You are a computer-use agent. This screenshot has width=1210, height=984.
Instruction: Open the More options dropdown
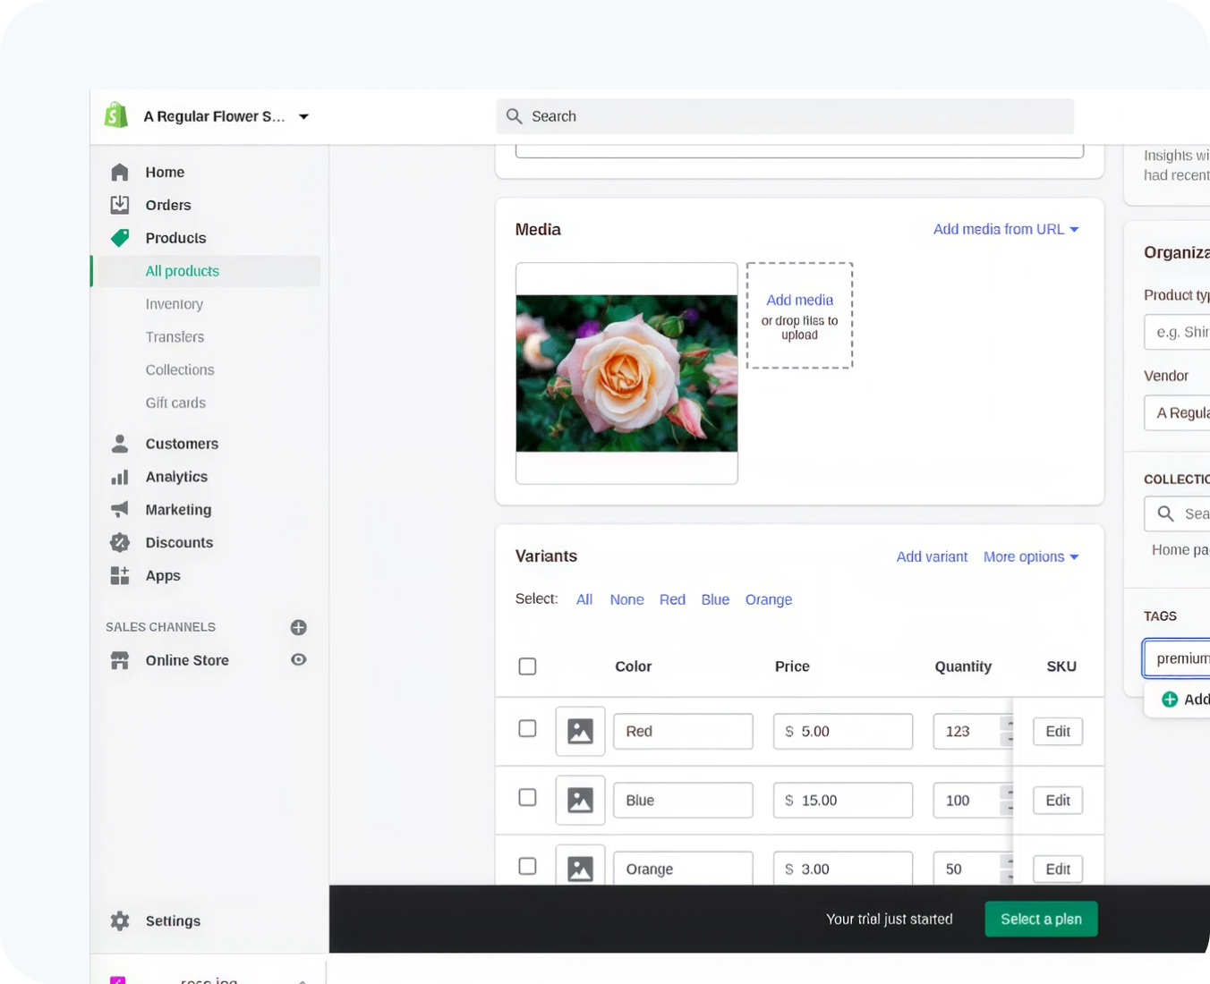[1031, 556]
